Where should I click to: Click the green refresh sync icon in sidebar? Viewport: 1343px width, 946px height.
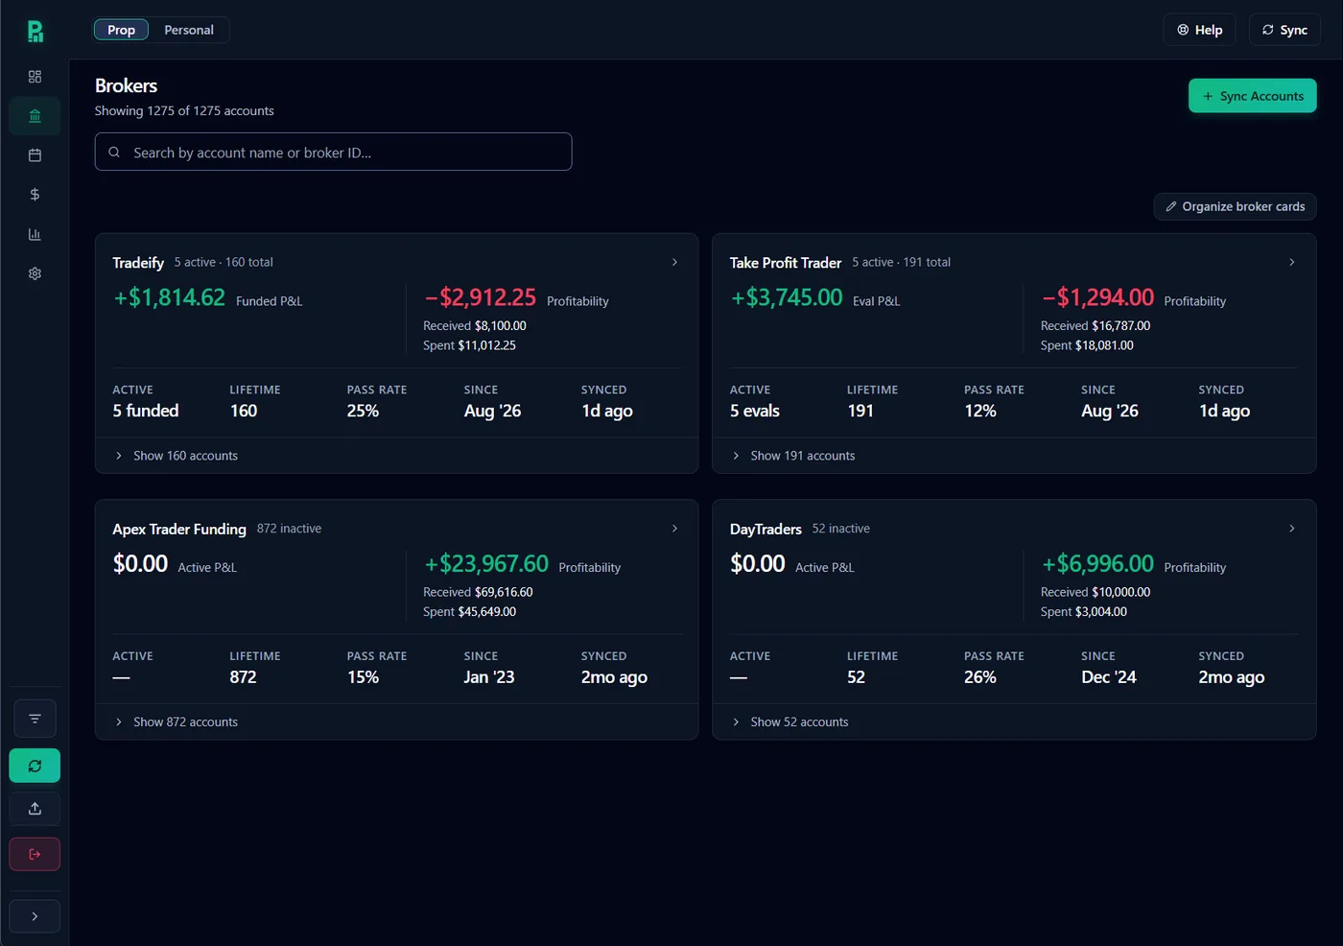(x=35, y=766)
